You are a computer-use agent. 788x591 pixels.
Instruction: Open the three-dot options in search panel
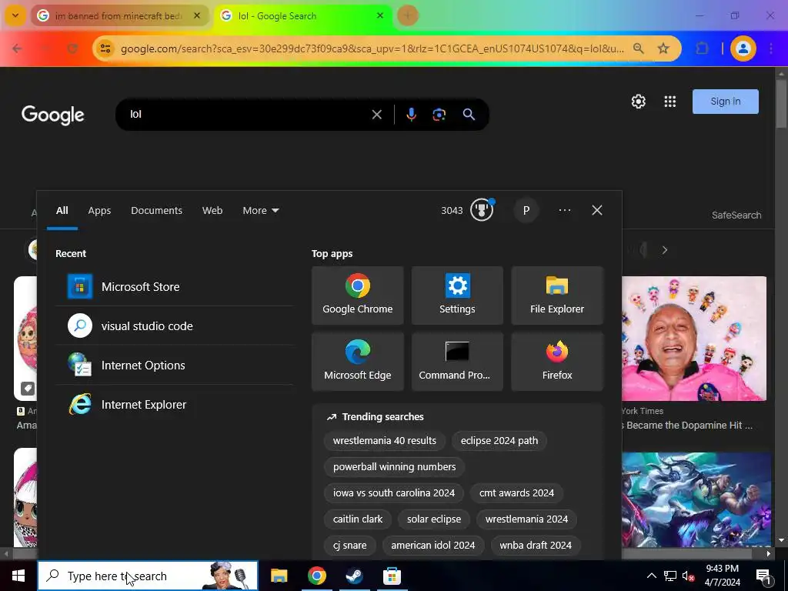click(x=564, y=210)
